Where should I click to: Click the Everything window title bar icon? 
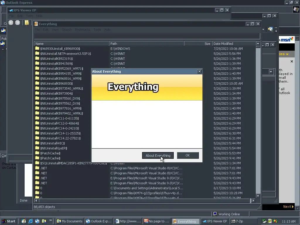pos(36,24)
